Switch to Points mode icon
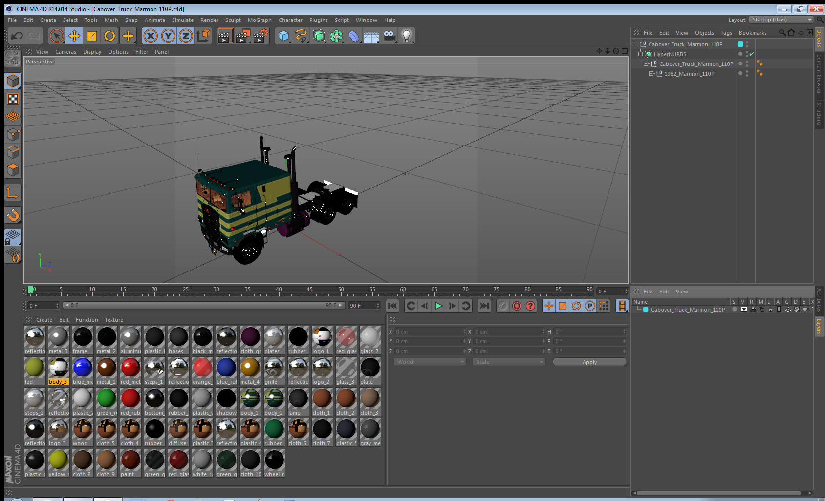Screen dimensions: 825x501 click(13, 135)
